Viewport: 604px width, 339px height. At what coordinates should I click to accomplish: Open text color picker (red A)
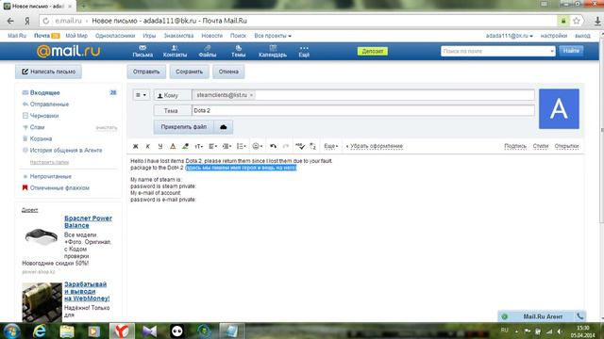point(173,146)
